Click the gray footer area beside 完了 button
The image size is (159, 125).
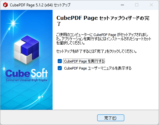tap(49, 118)
